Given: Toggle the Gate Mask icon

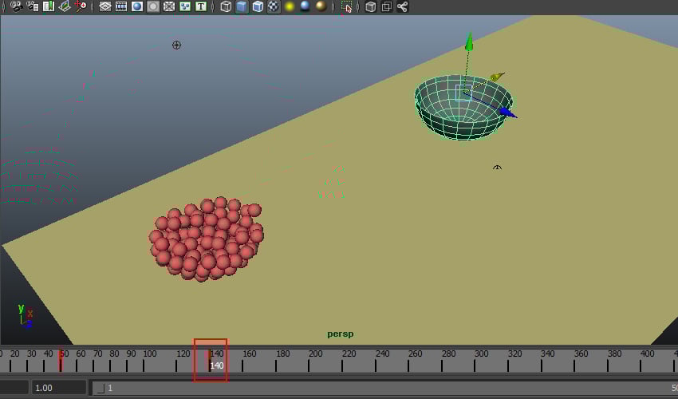Looking at the screenshot, I should click(153, 6).
